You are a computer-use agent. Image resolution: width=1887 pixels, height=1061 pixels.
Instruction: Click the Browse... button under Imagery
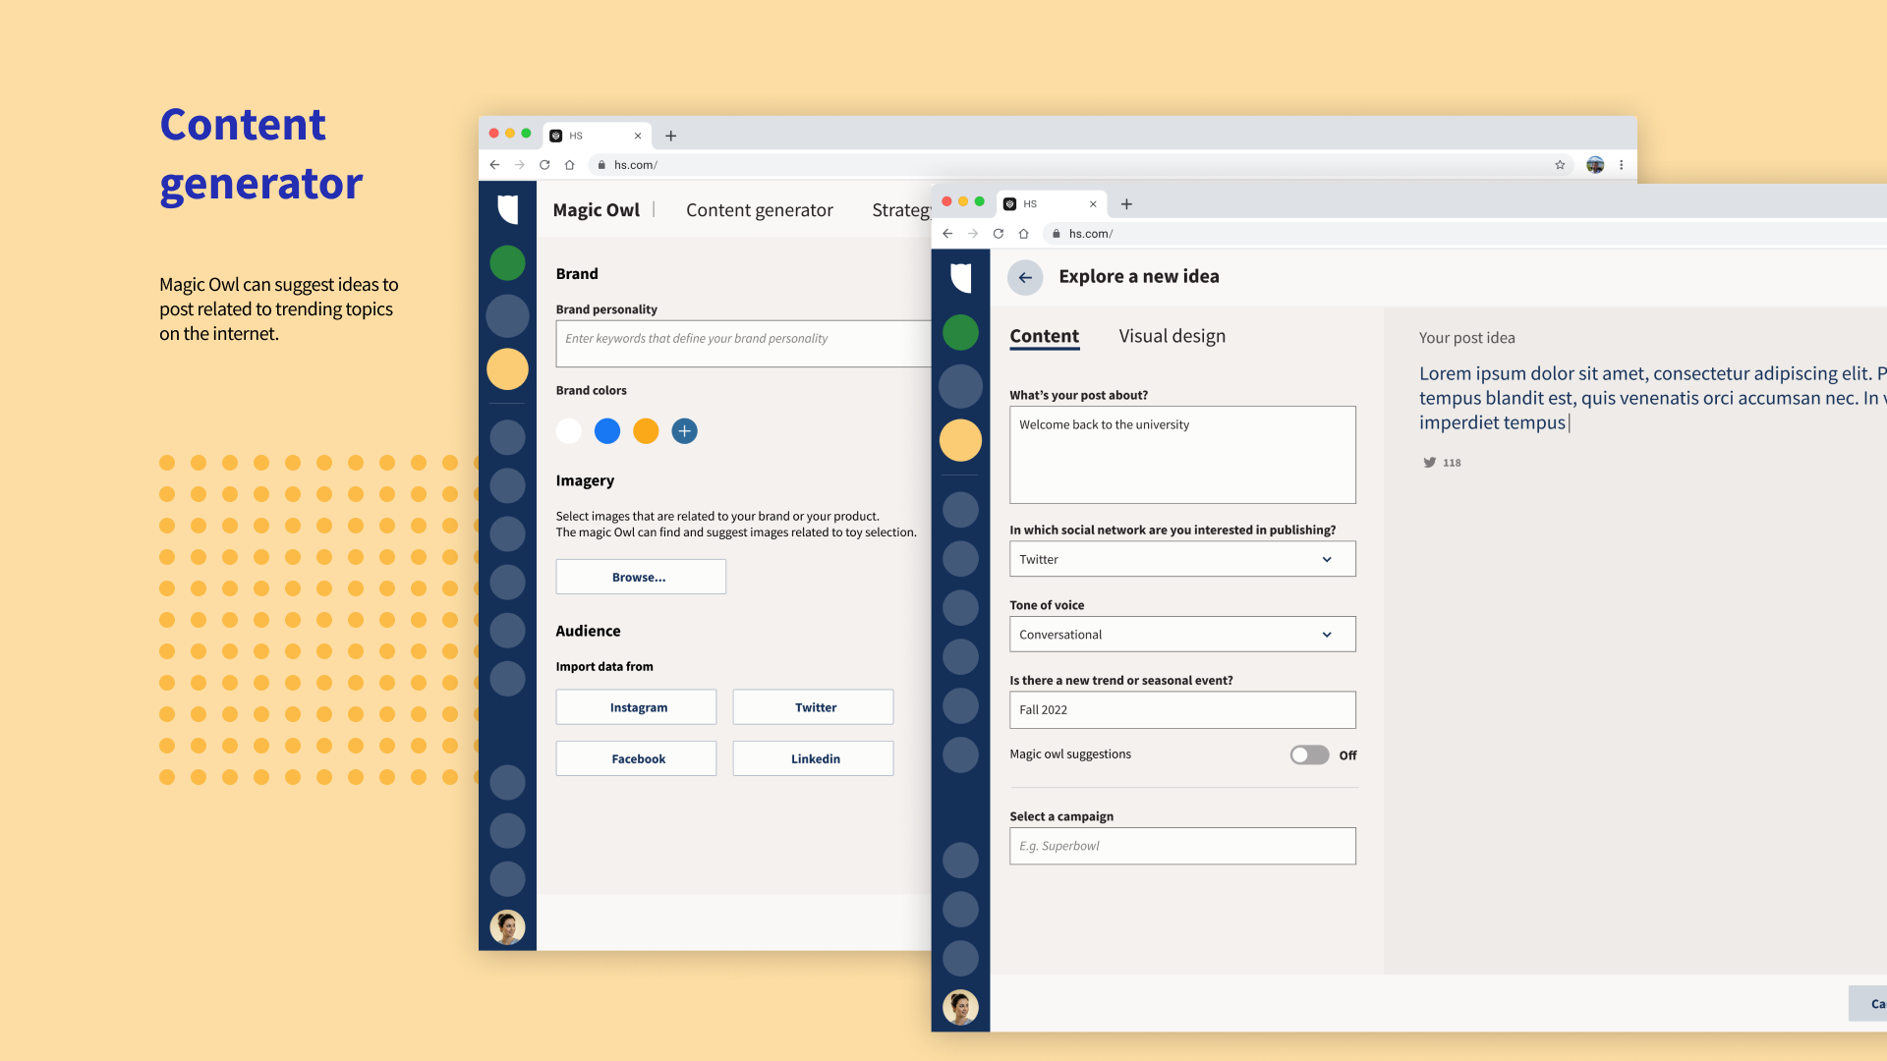[640, 577]
